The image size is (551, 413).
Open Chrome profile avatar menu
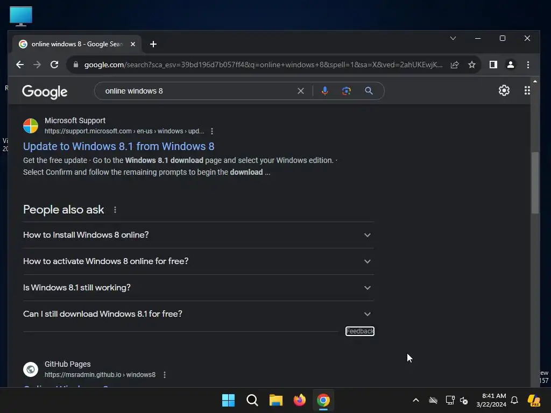tap(511, 65)
